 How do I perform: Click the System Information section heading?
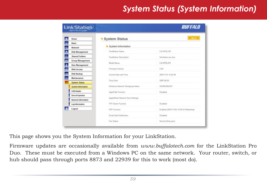pos(120,46)
